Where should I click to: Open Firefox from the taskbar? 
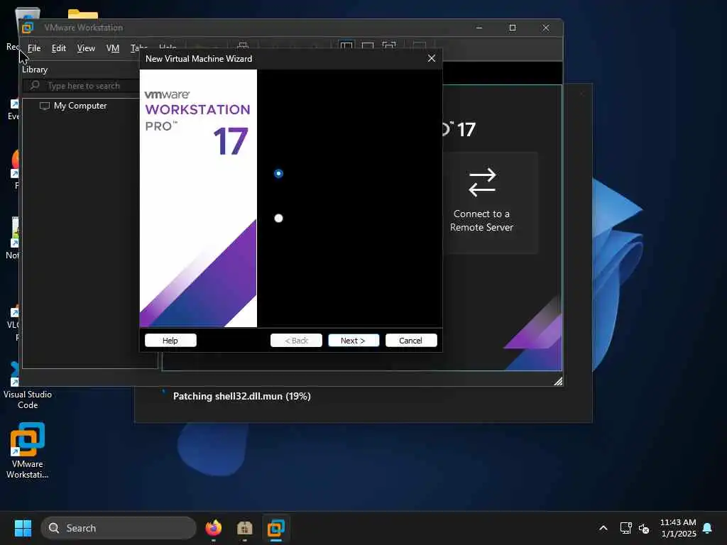(213, 528)
